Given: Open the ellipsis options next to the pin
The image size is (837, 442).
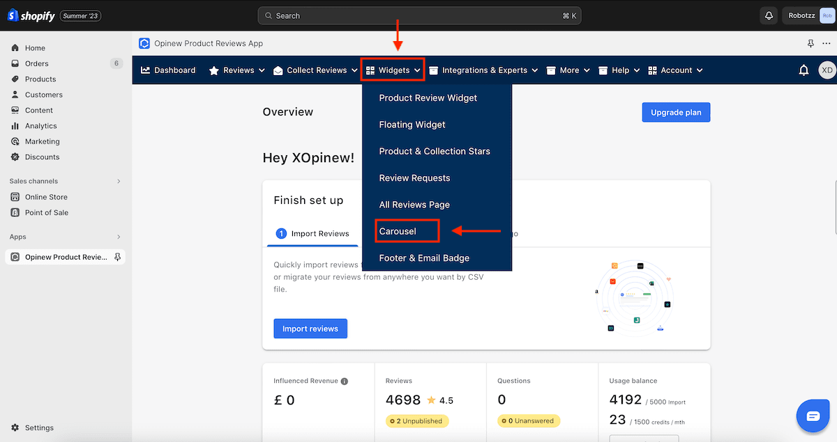Looking at the screenshot, I should [827, 43].
